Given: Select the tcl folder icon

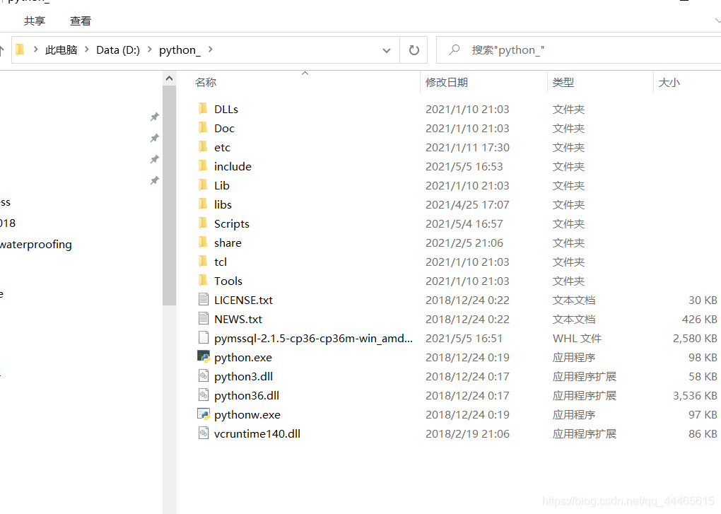Looking at the screenshot, I should click(204, 262).
